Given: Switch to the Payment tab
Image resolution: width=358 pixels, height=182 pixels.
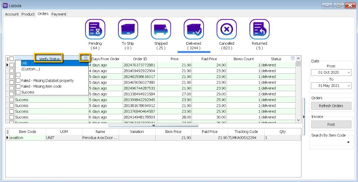Looking at the screenshot, I should click(x=59, y=14).
